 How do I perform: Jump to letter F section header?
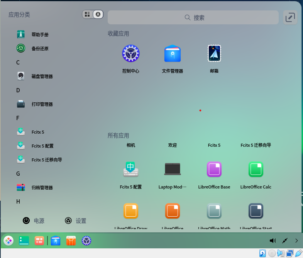click(18, 118)
